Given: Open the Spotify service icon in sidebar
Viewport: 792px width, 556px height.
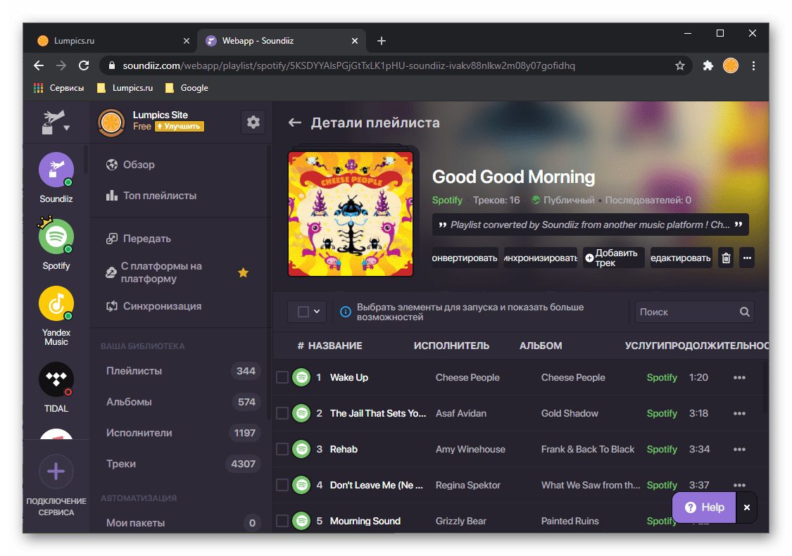Looking at the screenshot, I should click(x=56, y=237).
